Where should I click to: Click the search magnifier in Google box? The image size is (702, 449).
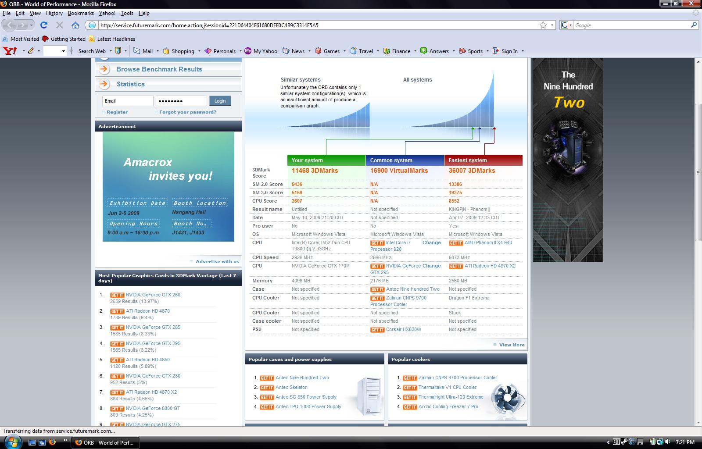[694, 25]
